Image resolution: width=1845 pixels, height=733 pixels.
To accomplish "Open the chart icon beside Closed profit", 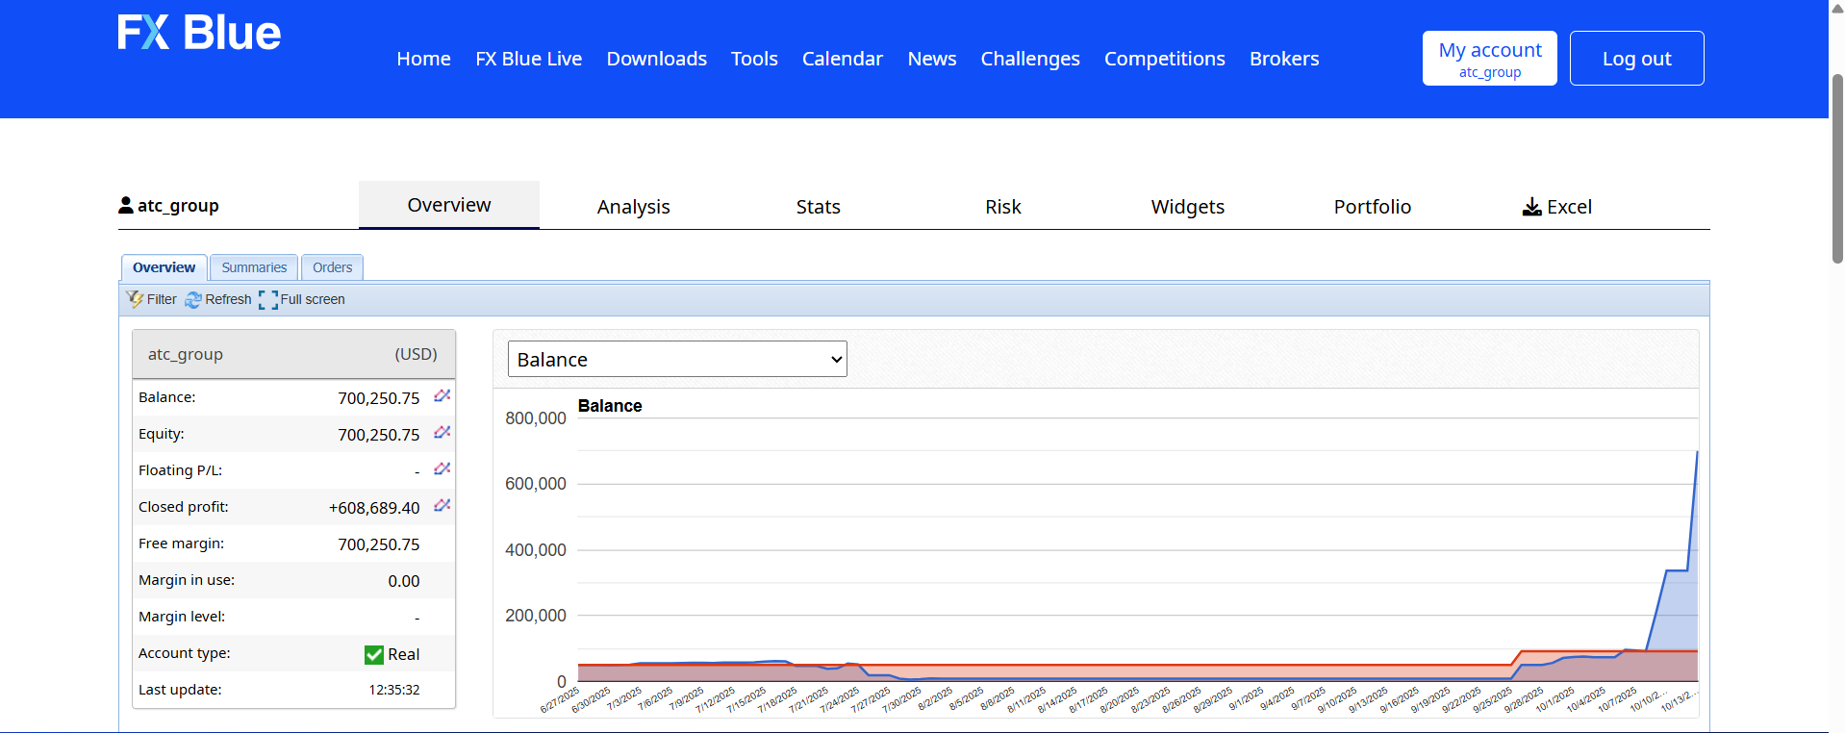I will point(442,506).
